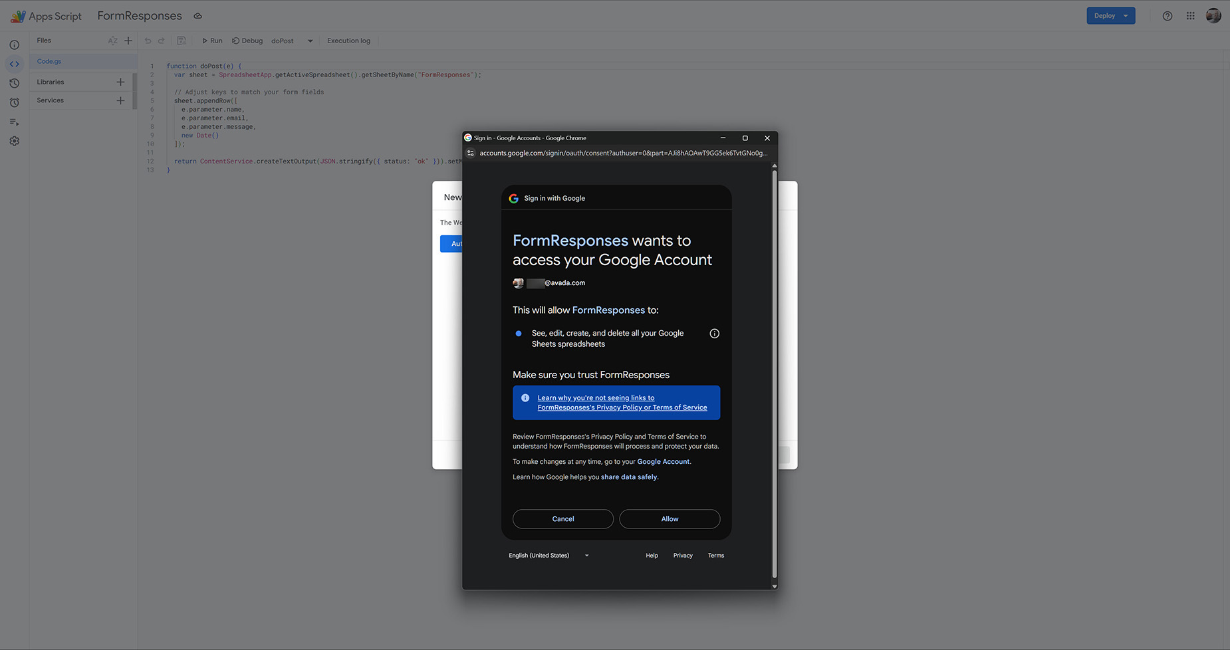Click the site information icon in address bar
Image resolution: width=1230 pixels, height=650 pixels.
click(x=471, y=154)
